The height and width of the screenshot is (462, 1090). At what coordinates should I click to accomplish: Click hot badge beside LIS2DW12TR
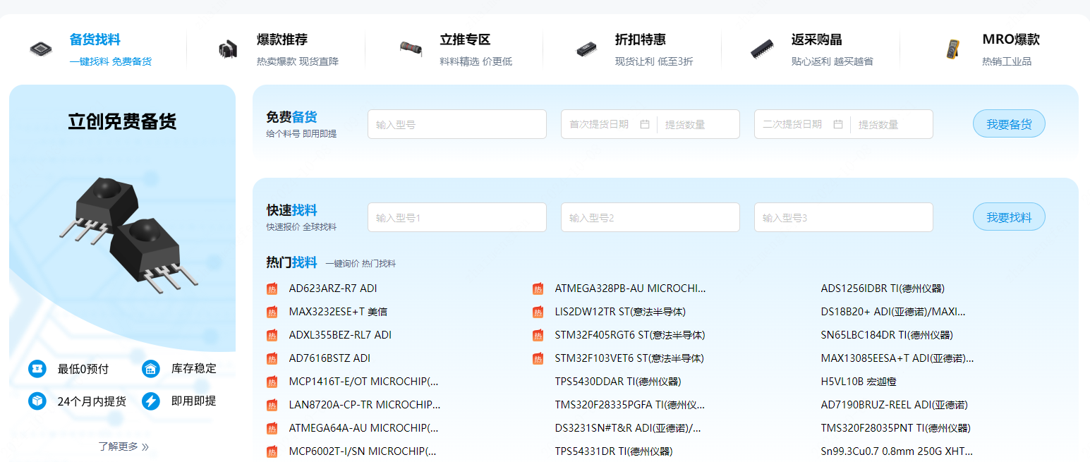pyautogui.click(x=538, y=312)
